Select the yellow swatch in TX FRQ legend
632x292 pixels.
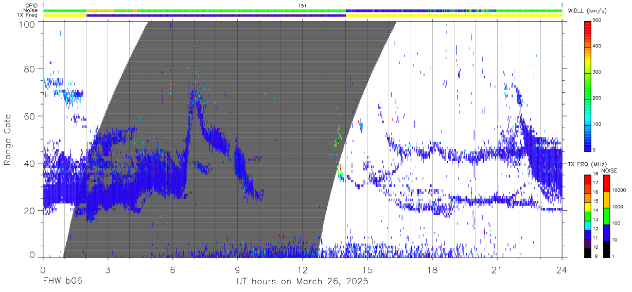point(587,207)
